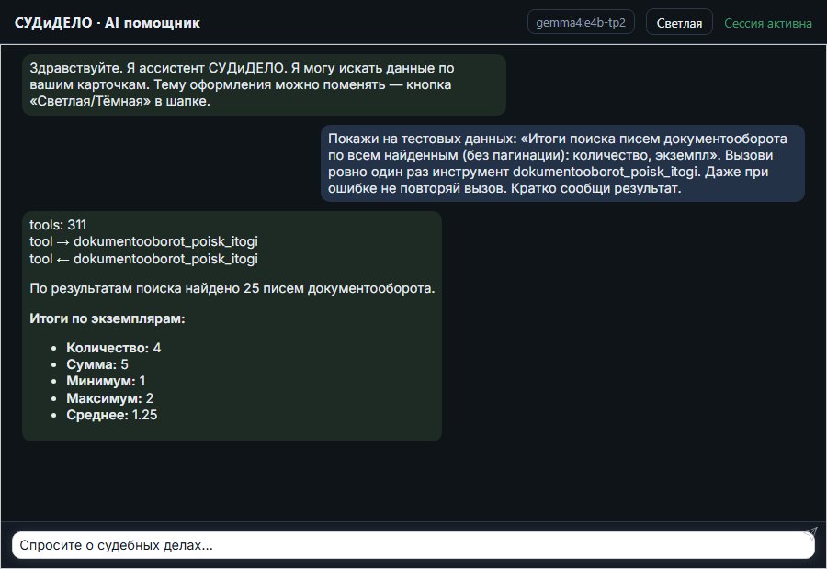Image resolution: width=827 pixels, height=569 pixels.
Task: Click the paper-plane send message icon
Action: pyautogui.click(x=810, y=532)
